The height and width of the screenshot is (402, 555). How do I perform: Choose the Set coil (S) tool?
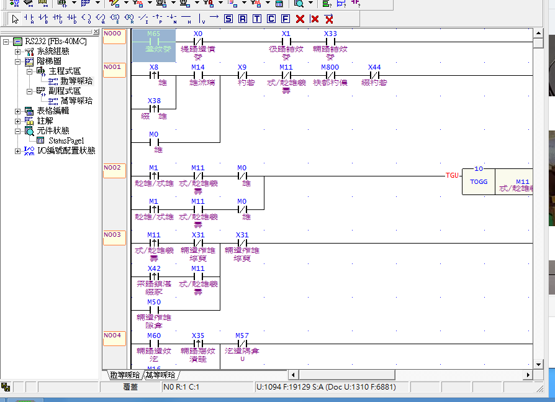[x=228, y=19]
